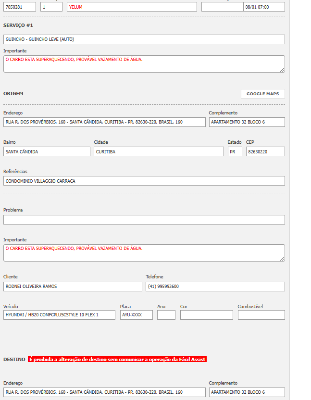Image resolution: width=311 pixels, height=400 pixels.
Task: Focus the Estado field showing PR
Action: click(235, 151)
